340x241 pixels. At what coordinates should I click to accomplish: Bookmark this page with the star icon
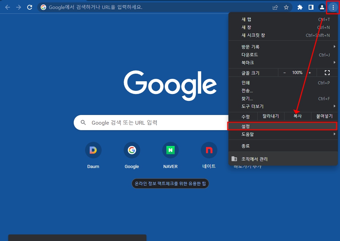pyautogui.click(x=286, y=7)
